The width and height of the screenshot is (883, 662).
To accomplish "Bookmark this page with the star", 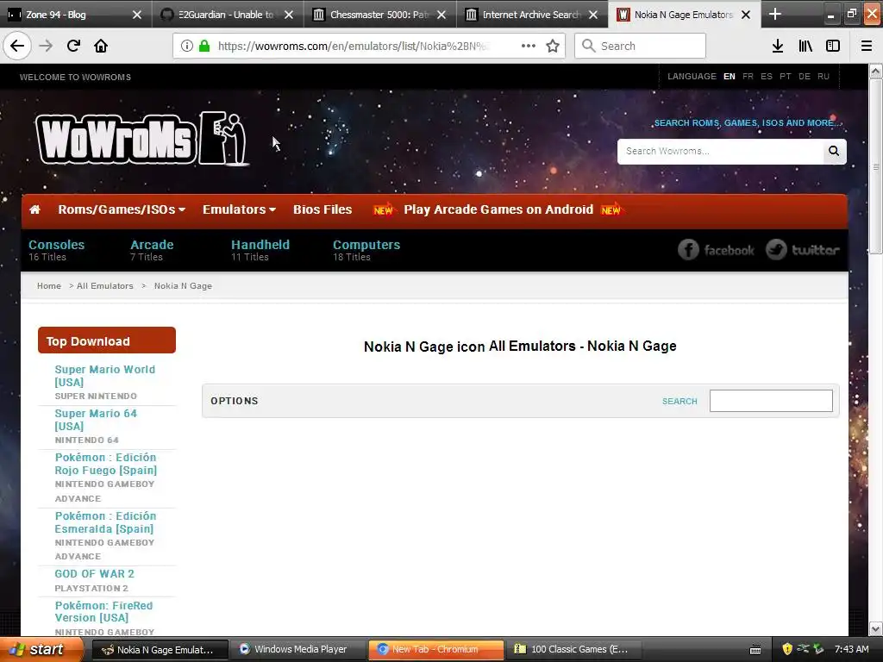I will [553, 46].
